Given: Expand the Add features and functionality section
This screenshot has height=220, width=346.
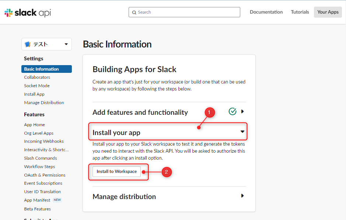Looking at the screenshot, I should (x=242, y=111).
